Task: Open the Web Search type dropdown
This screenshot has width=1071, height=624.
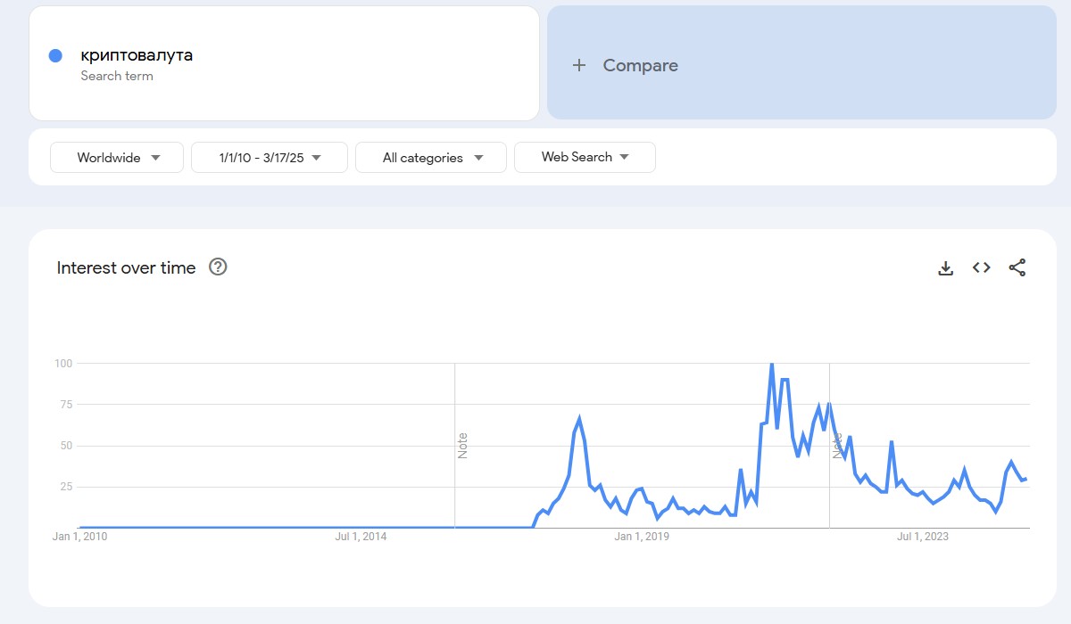Action: click(x=585, y=157)
